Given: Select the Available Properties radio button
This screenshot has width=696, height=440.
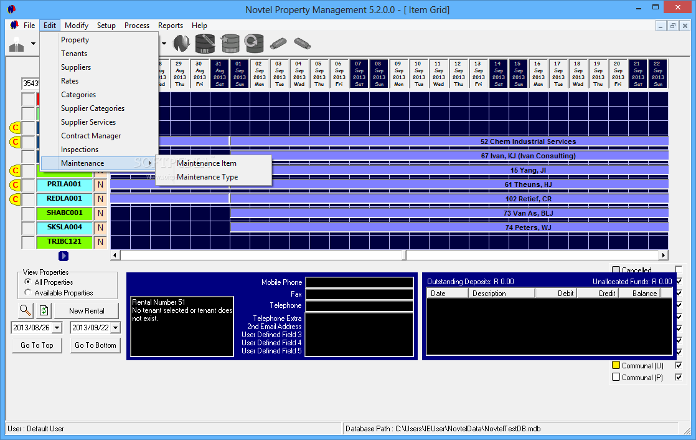Looking at the screenshot, I should click(28, 292).
